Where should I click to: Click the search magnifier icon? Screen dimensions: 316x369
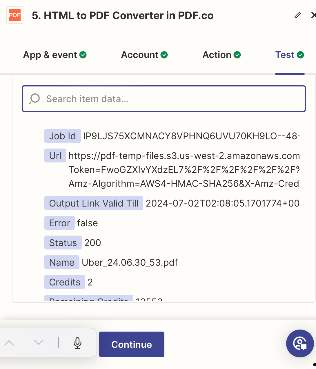(34, 99)
